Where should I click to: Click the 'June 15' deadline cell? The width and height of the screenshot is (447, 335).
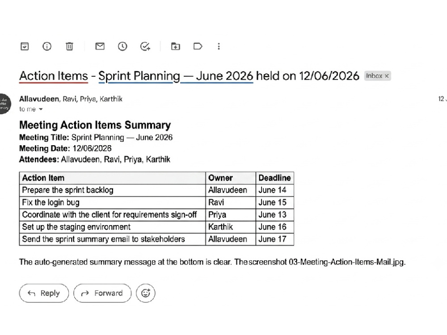275,202
